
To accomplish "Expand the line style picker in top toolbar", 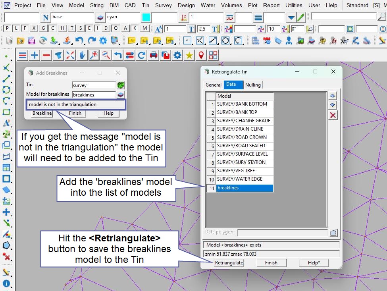I will click(230, 17).
